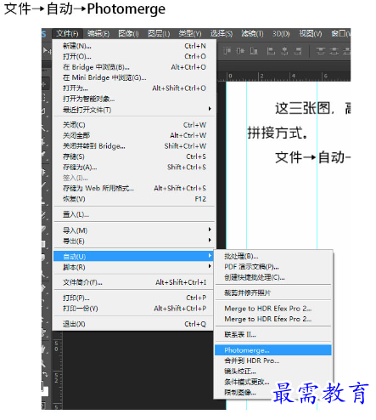Click the 拼接方式。 text on the canvas
The image size is (376, 420).
point(278,133)
